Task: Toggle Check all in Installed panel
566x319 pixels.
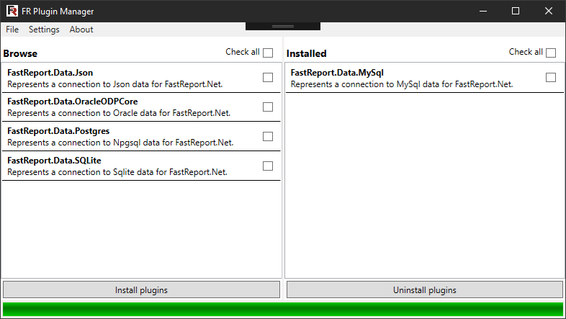Action: 551,53
